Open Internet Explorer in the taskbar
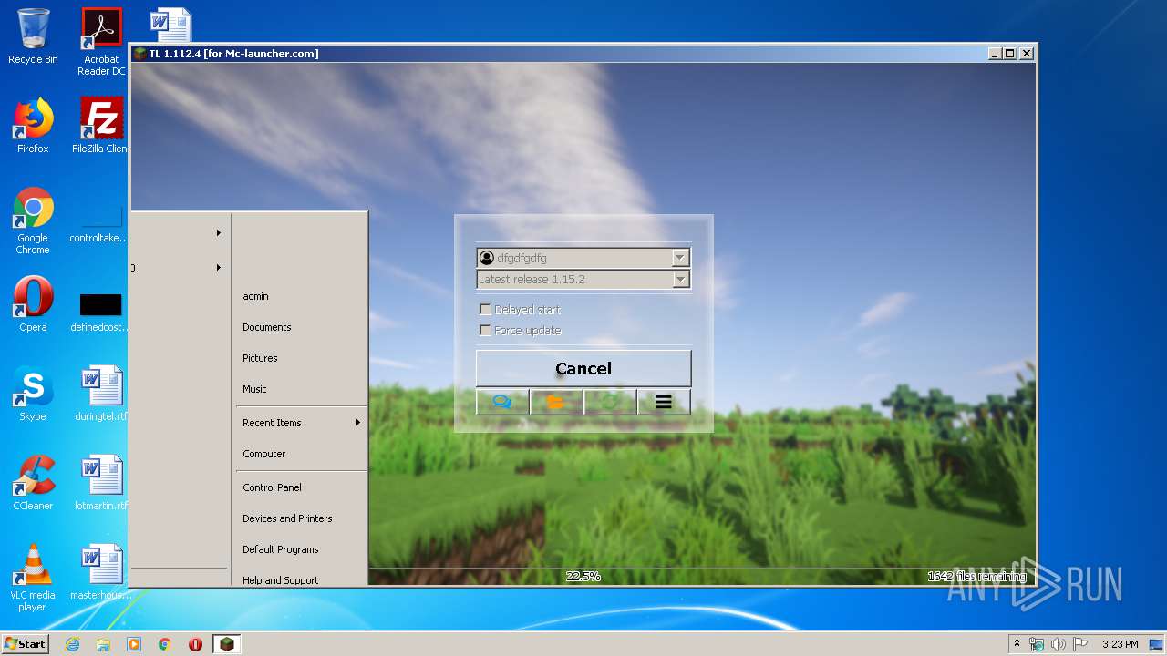The height and width of the screenshot is (656, 1167). point(72,644)
